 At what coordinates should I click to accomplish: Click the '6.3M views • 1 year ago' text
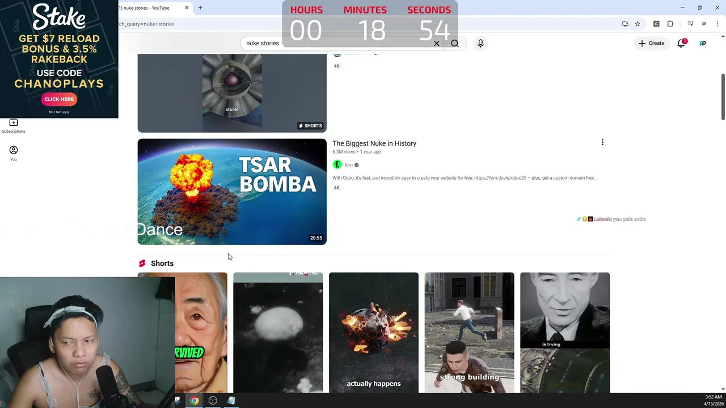356,152
